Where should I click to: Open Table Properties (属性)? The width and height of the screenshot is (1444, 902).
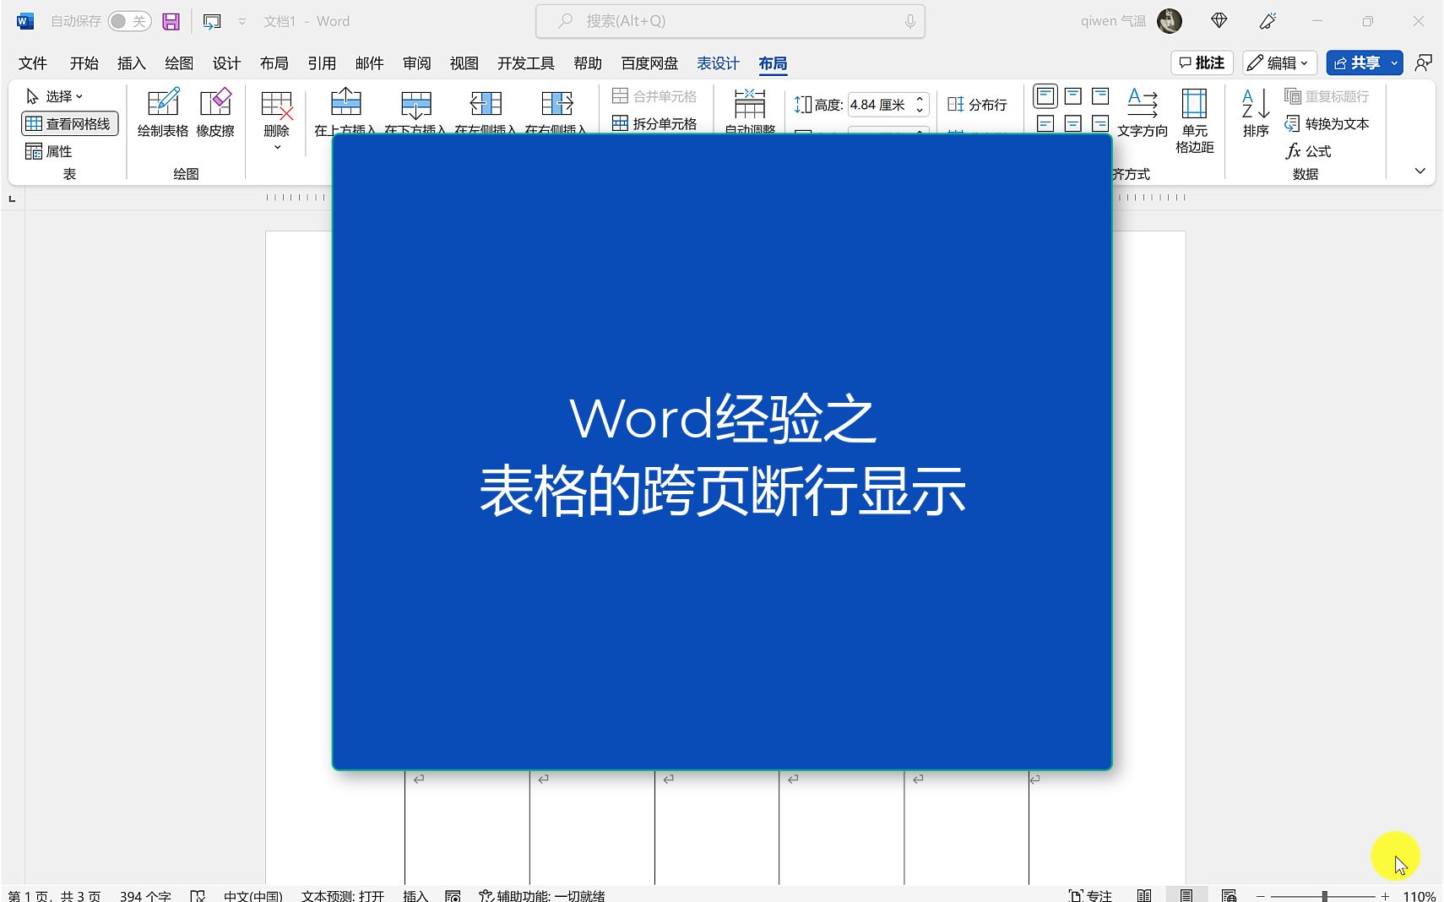click(49, 151)
